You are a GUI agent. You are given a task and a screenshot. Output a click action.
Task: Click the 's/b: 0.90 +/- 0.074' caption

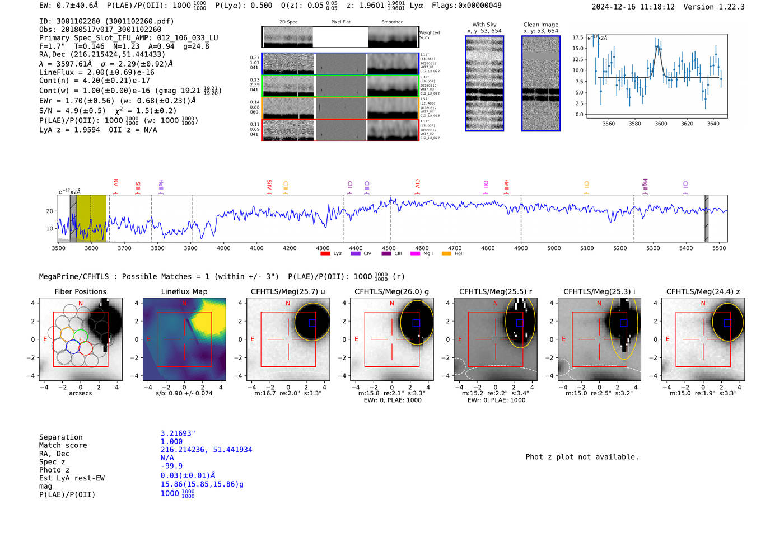coord(184,393)
